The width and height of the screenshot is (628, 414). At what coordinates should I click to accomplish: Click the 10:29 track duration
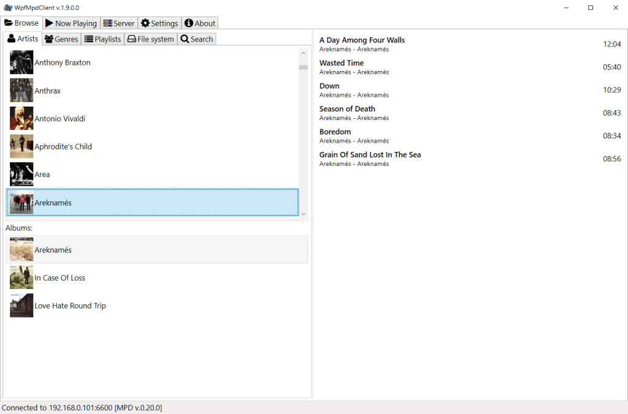coord(612,90)
